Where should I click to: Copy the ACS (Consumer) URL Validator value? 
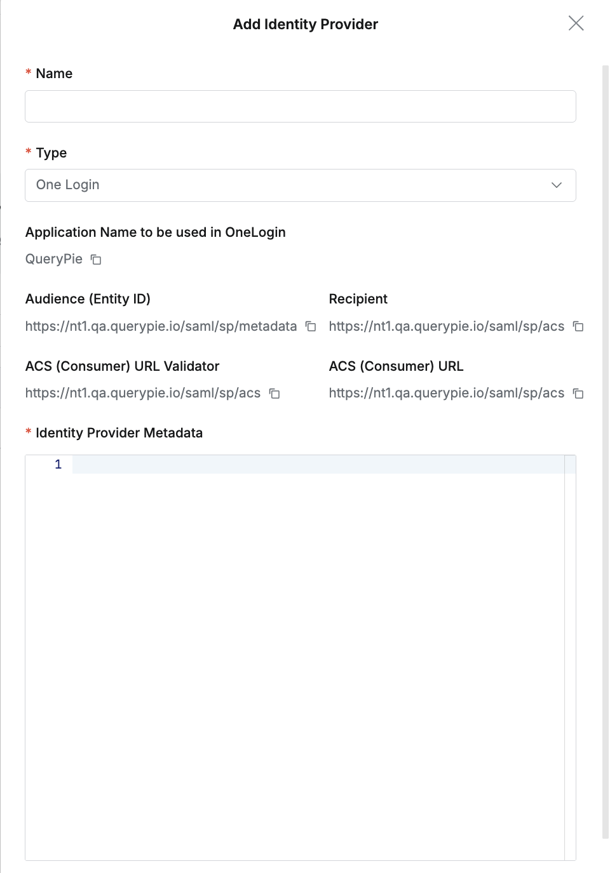click(x=274, y=394)
